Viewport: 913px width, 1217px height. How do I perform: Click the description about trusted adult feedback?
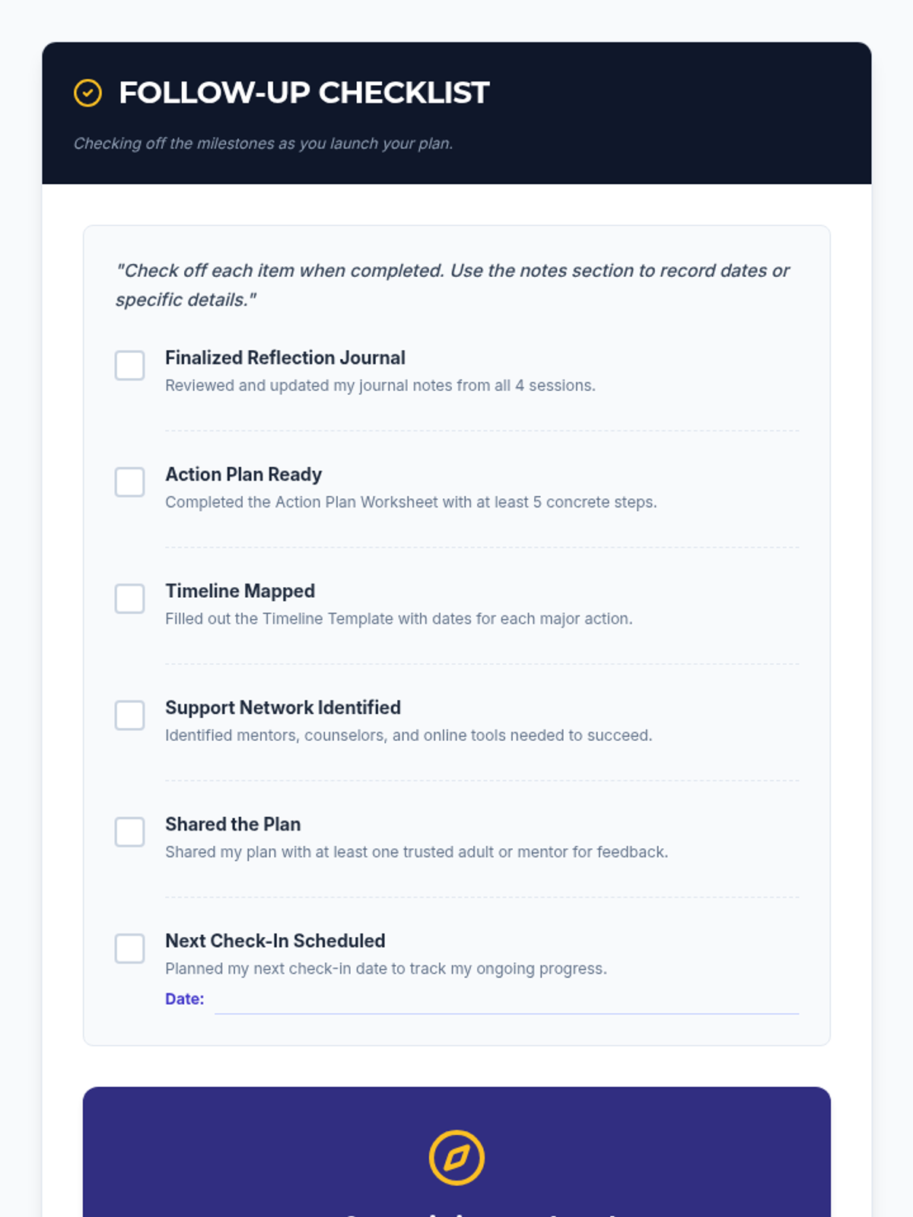[x=416, y=852]
